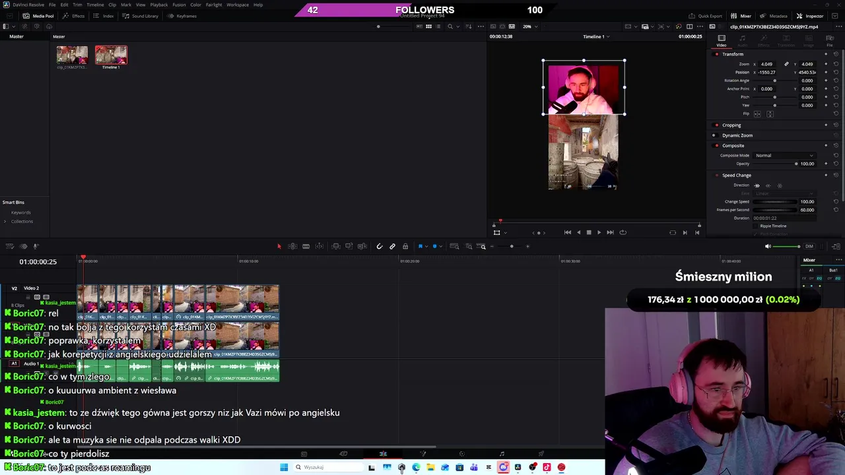The width and height of the screenshot is (845, 475).
Task: Adjust the Rotation Angle slider
Action: pyautogui.click(x=775, y=80)
